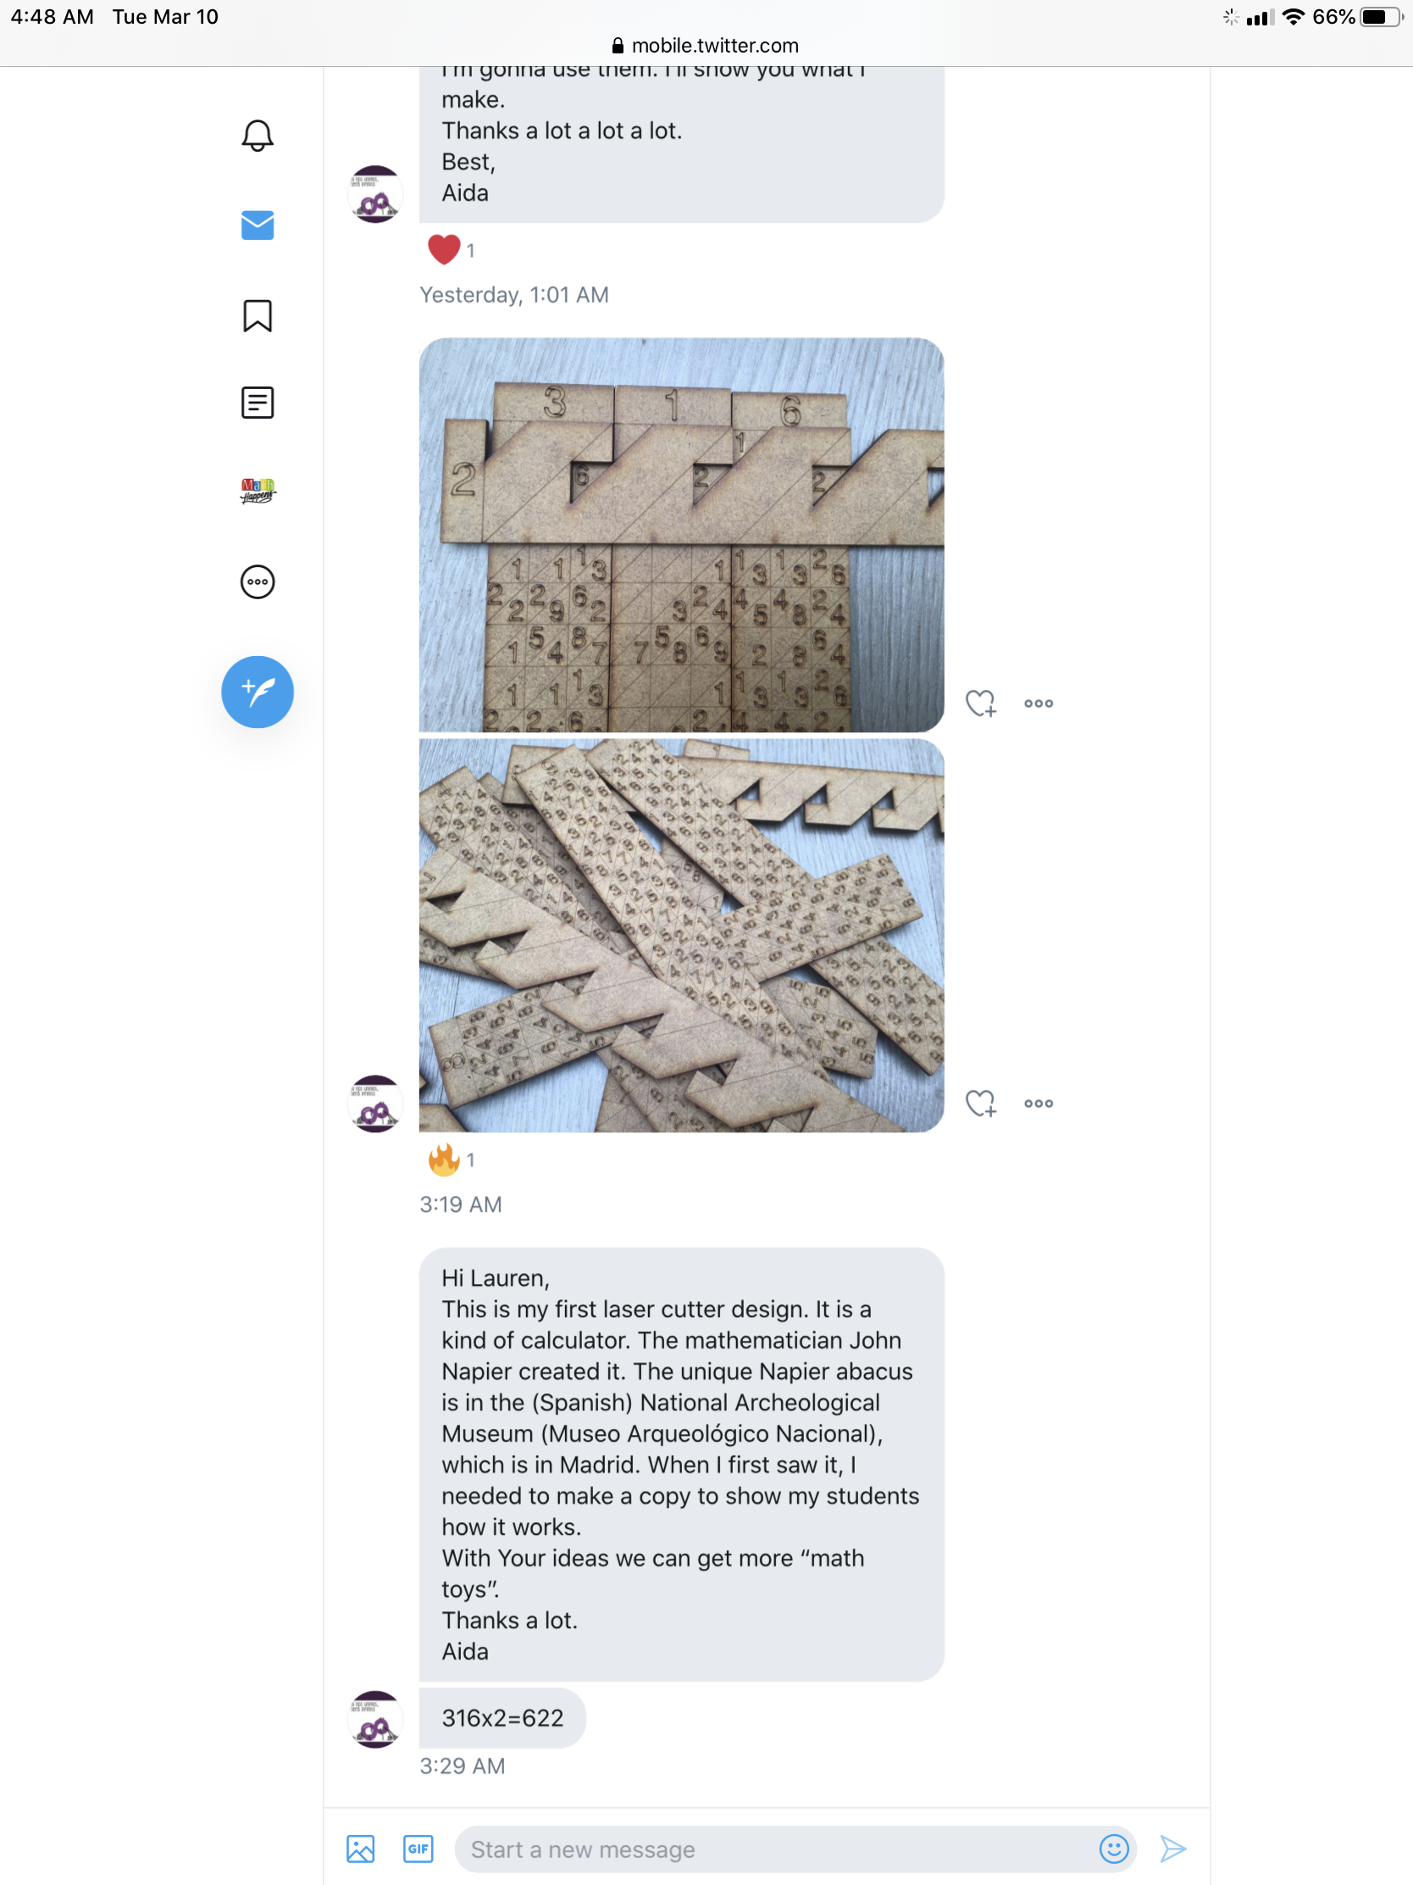Add reaction to scattered rods photo
The image size is (1413, 1885).
pos(980,1104)
